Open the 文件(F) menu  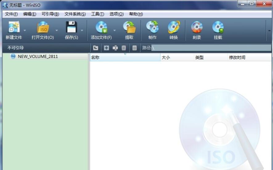click(x=11, y=14)
